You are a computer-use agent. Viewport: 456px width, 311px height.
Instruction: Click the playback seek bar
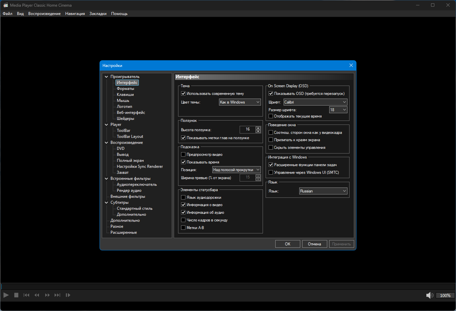pyautogui.click(x=228, y=287)
